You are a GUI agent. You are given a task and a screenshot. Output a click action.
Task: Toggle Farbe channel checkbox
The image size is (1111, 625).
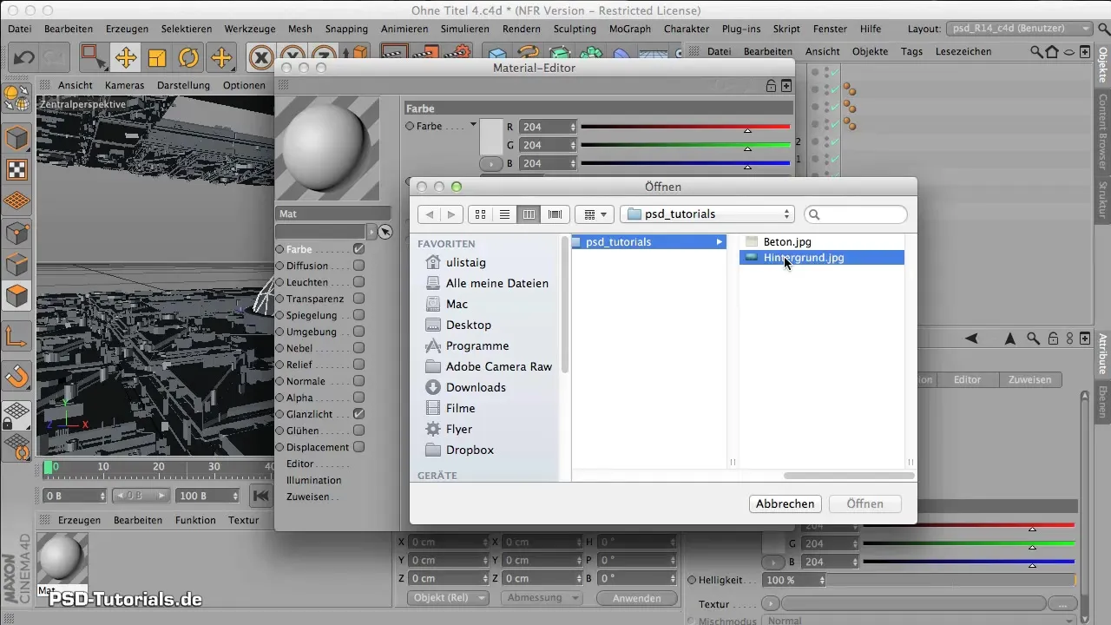358,249
